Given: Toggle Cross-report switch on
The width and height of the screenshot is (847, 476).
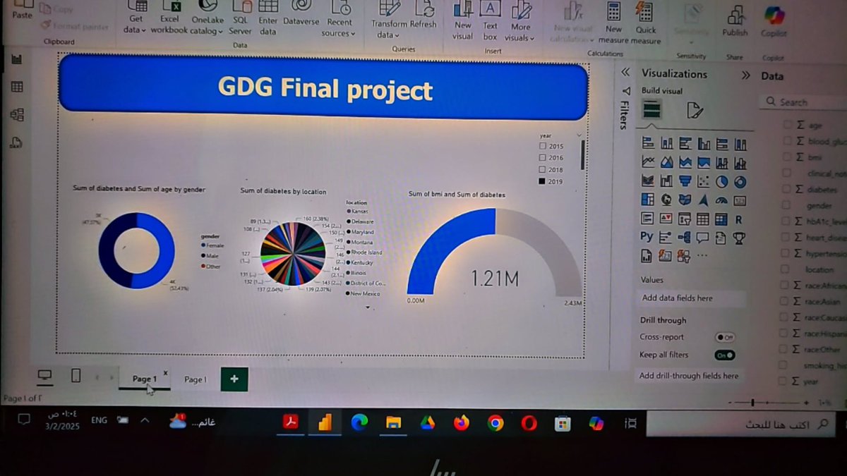Looking at the screenshot, I should pyautogui.click(x=725, y=337).
